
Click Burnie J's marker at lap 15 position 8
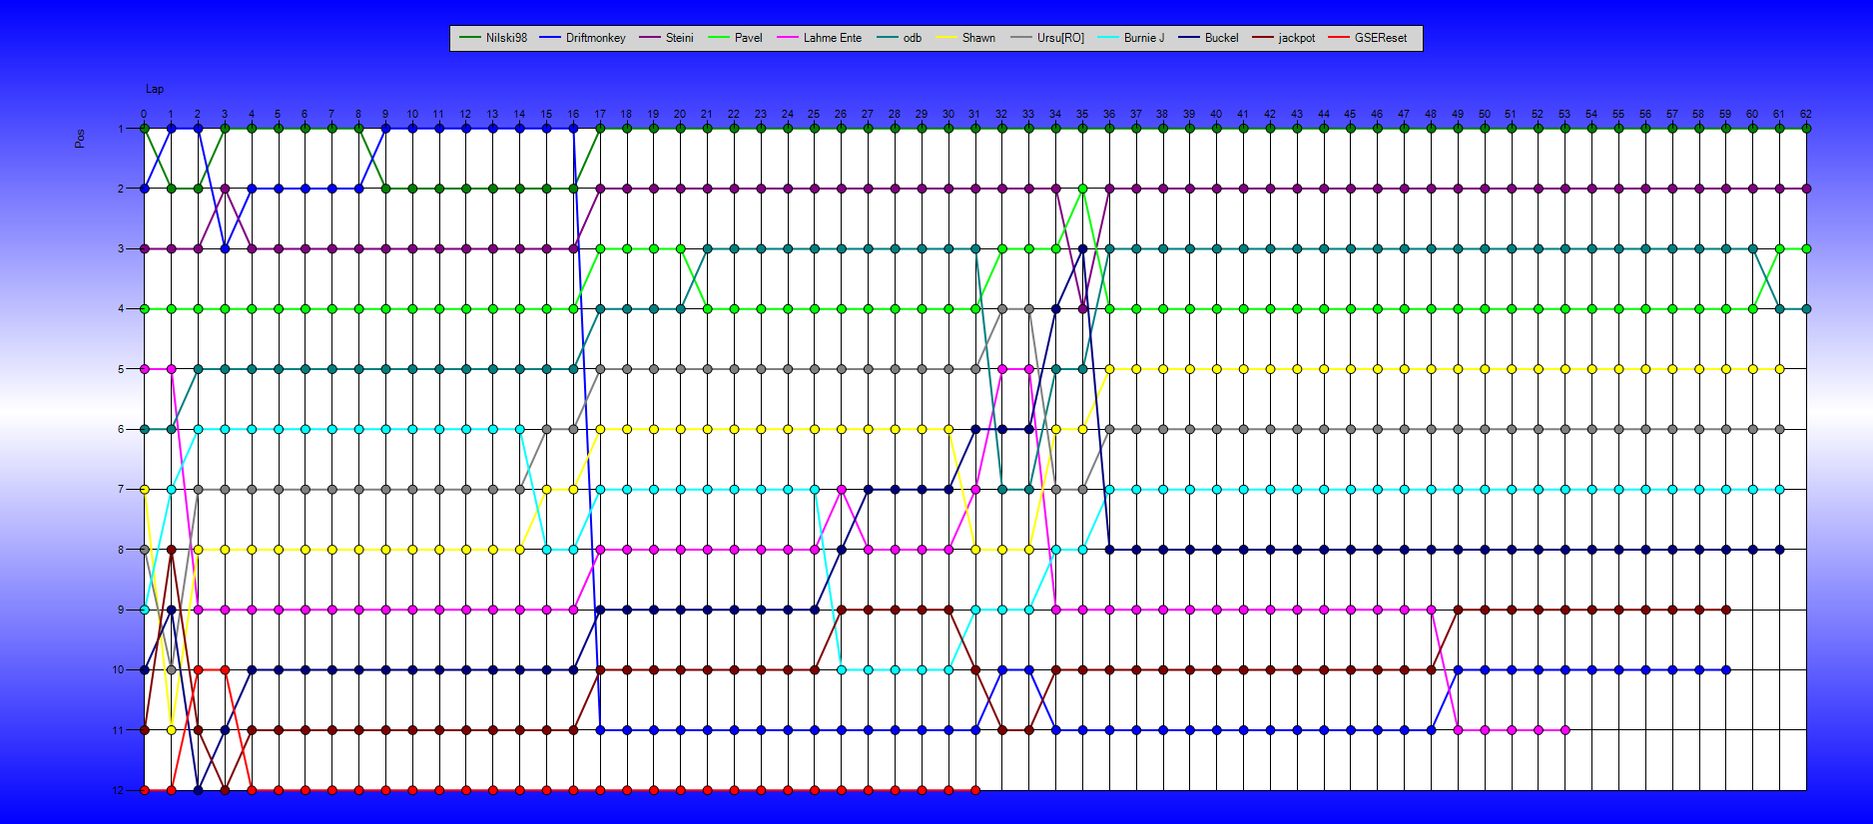546,550
